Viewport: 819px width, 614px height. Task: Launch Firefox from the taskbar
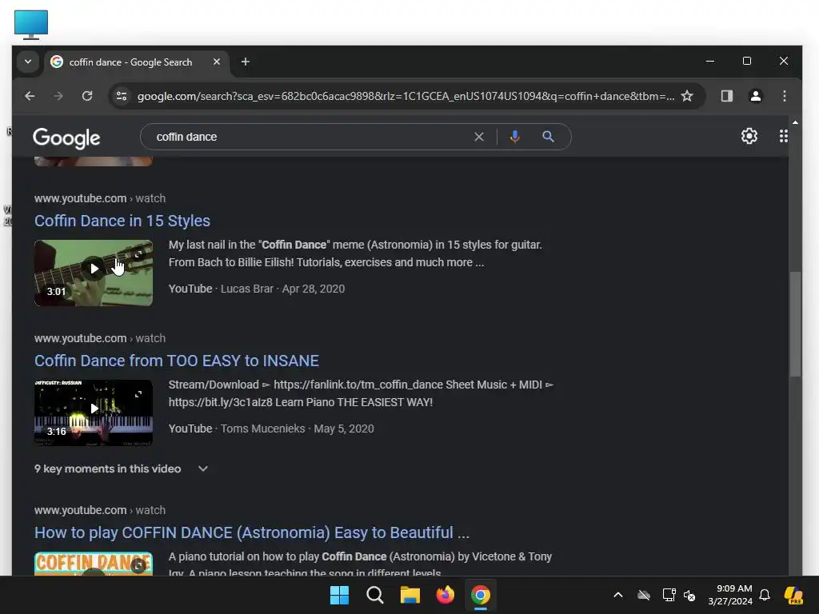[x=445, y=595]
